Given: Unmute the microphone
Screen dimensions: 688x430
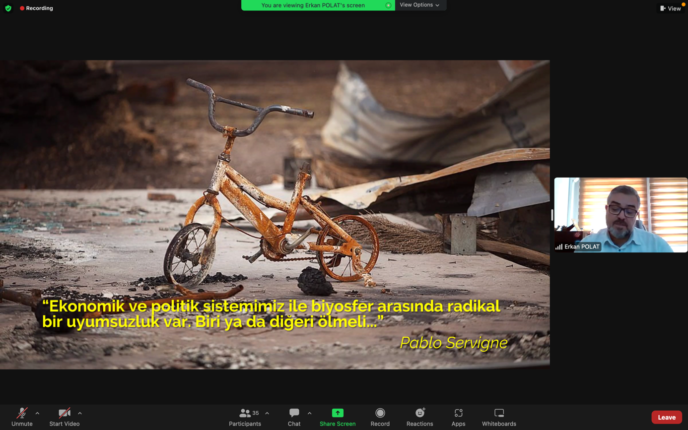Looking at the screenshot, I should [22, 417].
